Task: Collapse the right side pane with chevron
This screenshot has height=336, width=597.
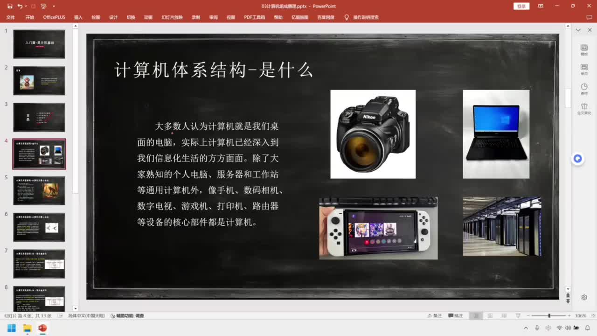Action: 578,30
